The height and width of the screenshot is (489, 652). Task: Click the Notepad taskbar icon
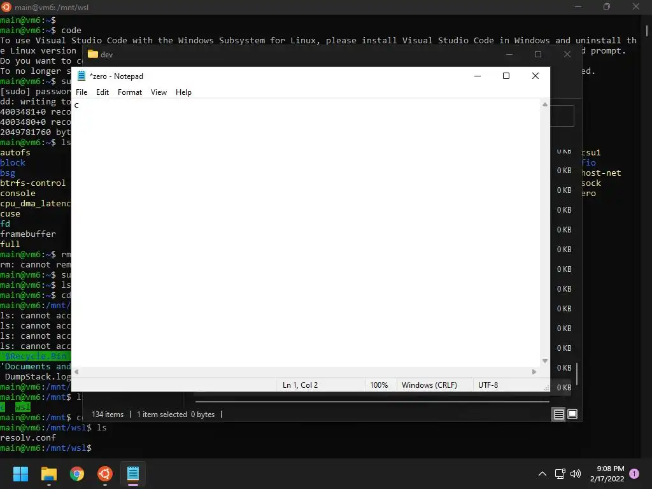click(133, 474)
